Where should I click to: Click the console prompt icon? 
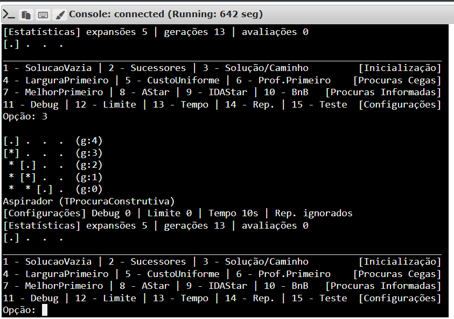pos(9,15)
